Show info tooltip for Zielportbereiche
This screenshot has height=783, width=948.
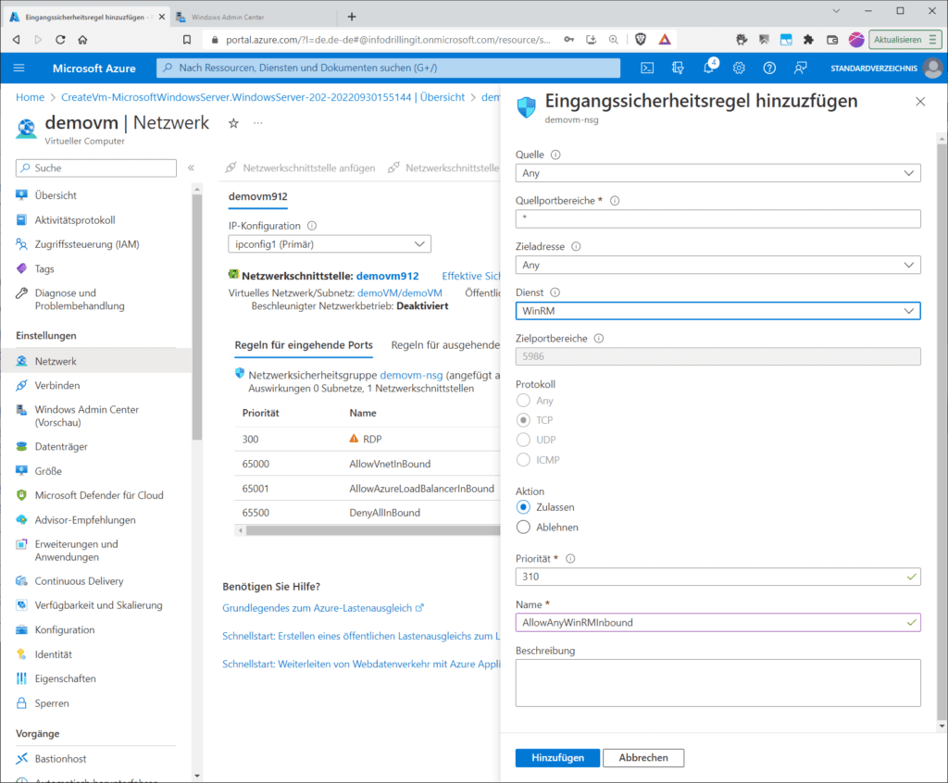coord(599,339)
